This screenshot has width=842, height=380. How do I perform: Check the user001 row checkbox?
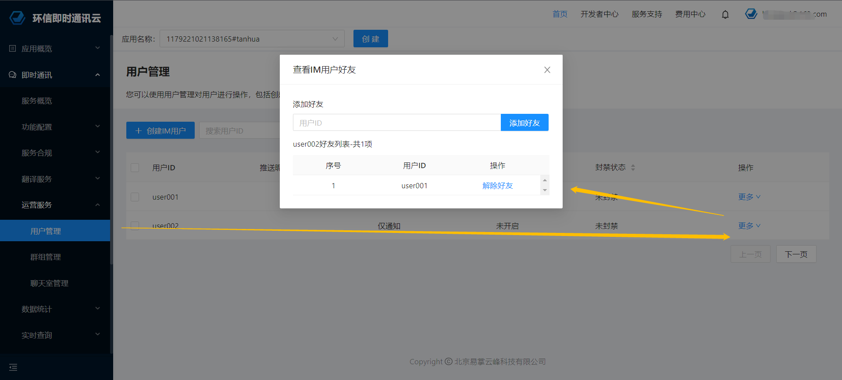(135, 197)
